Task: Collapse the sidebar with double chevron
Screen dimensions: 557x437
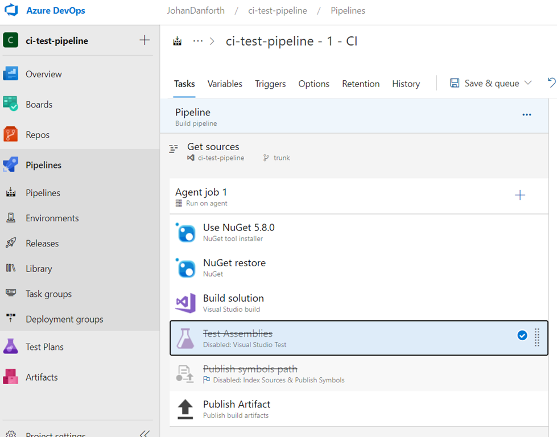Action: coord(145,433)
